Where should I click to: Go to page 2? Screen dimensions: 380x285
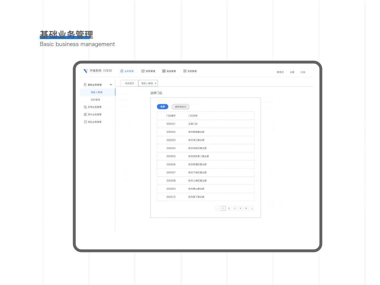tap(229, 208)
